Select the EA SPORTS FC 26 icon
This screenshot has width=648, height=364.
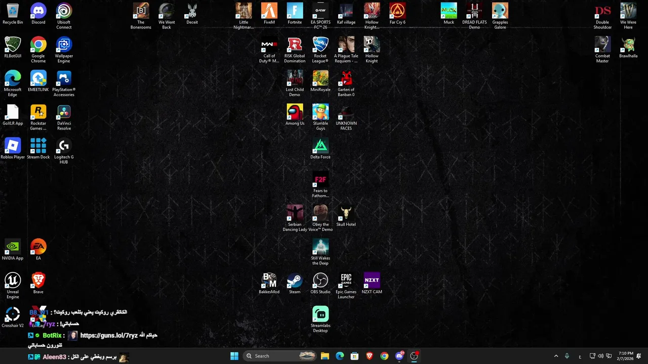(320, 16)
